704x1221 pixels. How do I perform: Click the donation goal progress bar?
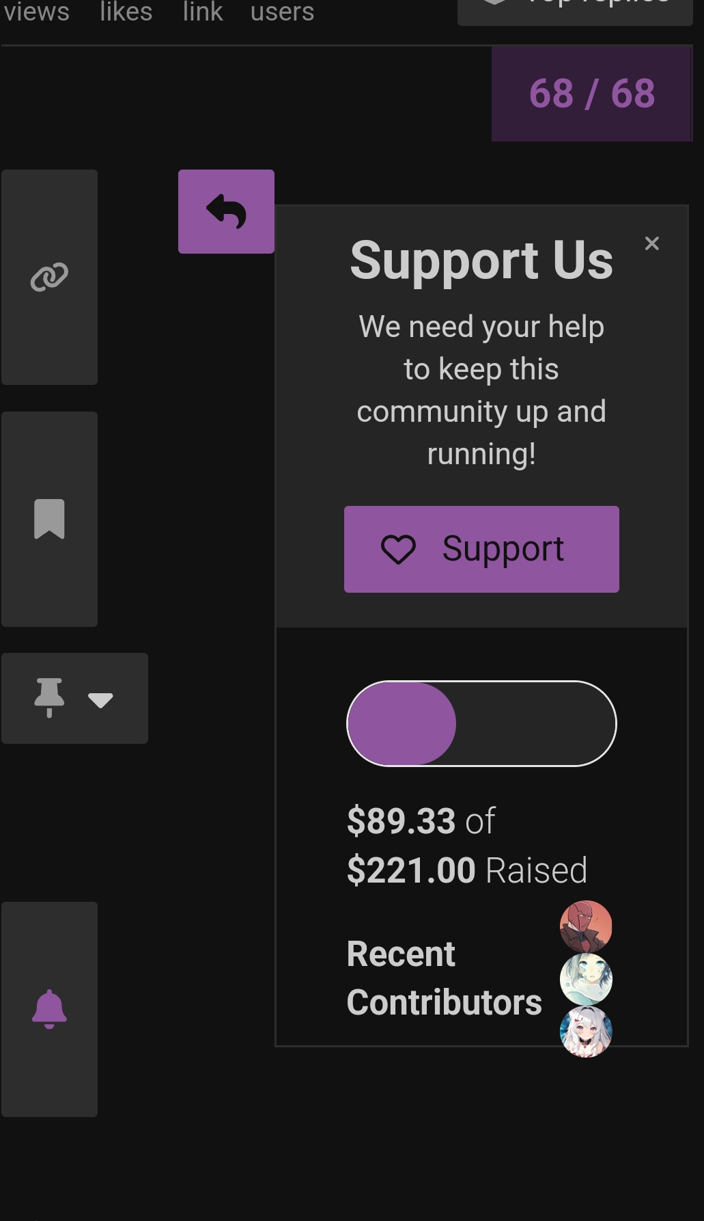pyautogui.click(x=481, y=723)
